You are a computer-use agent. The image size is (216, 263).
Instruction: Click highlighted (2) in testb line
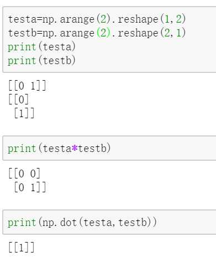pyautogui.click(x=103, y=33)
